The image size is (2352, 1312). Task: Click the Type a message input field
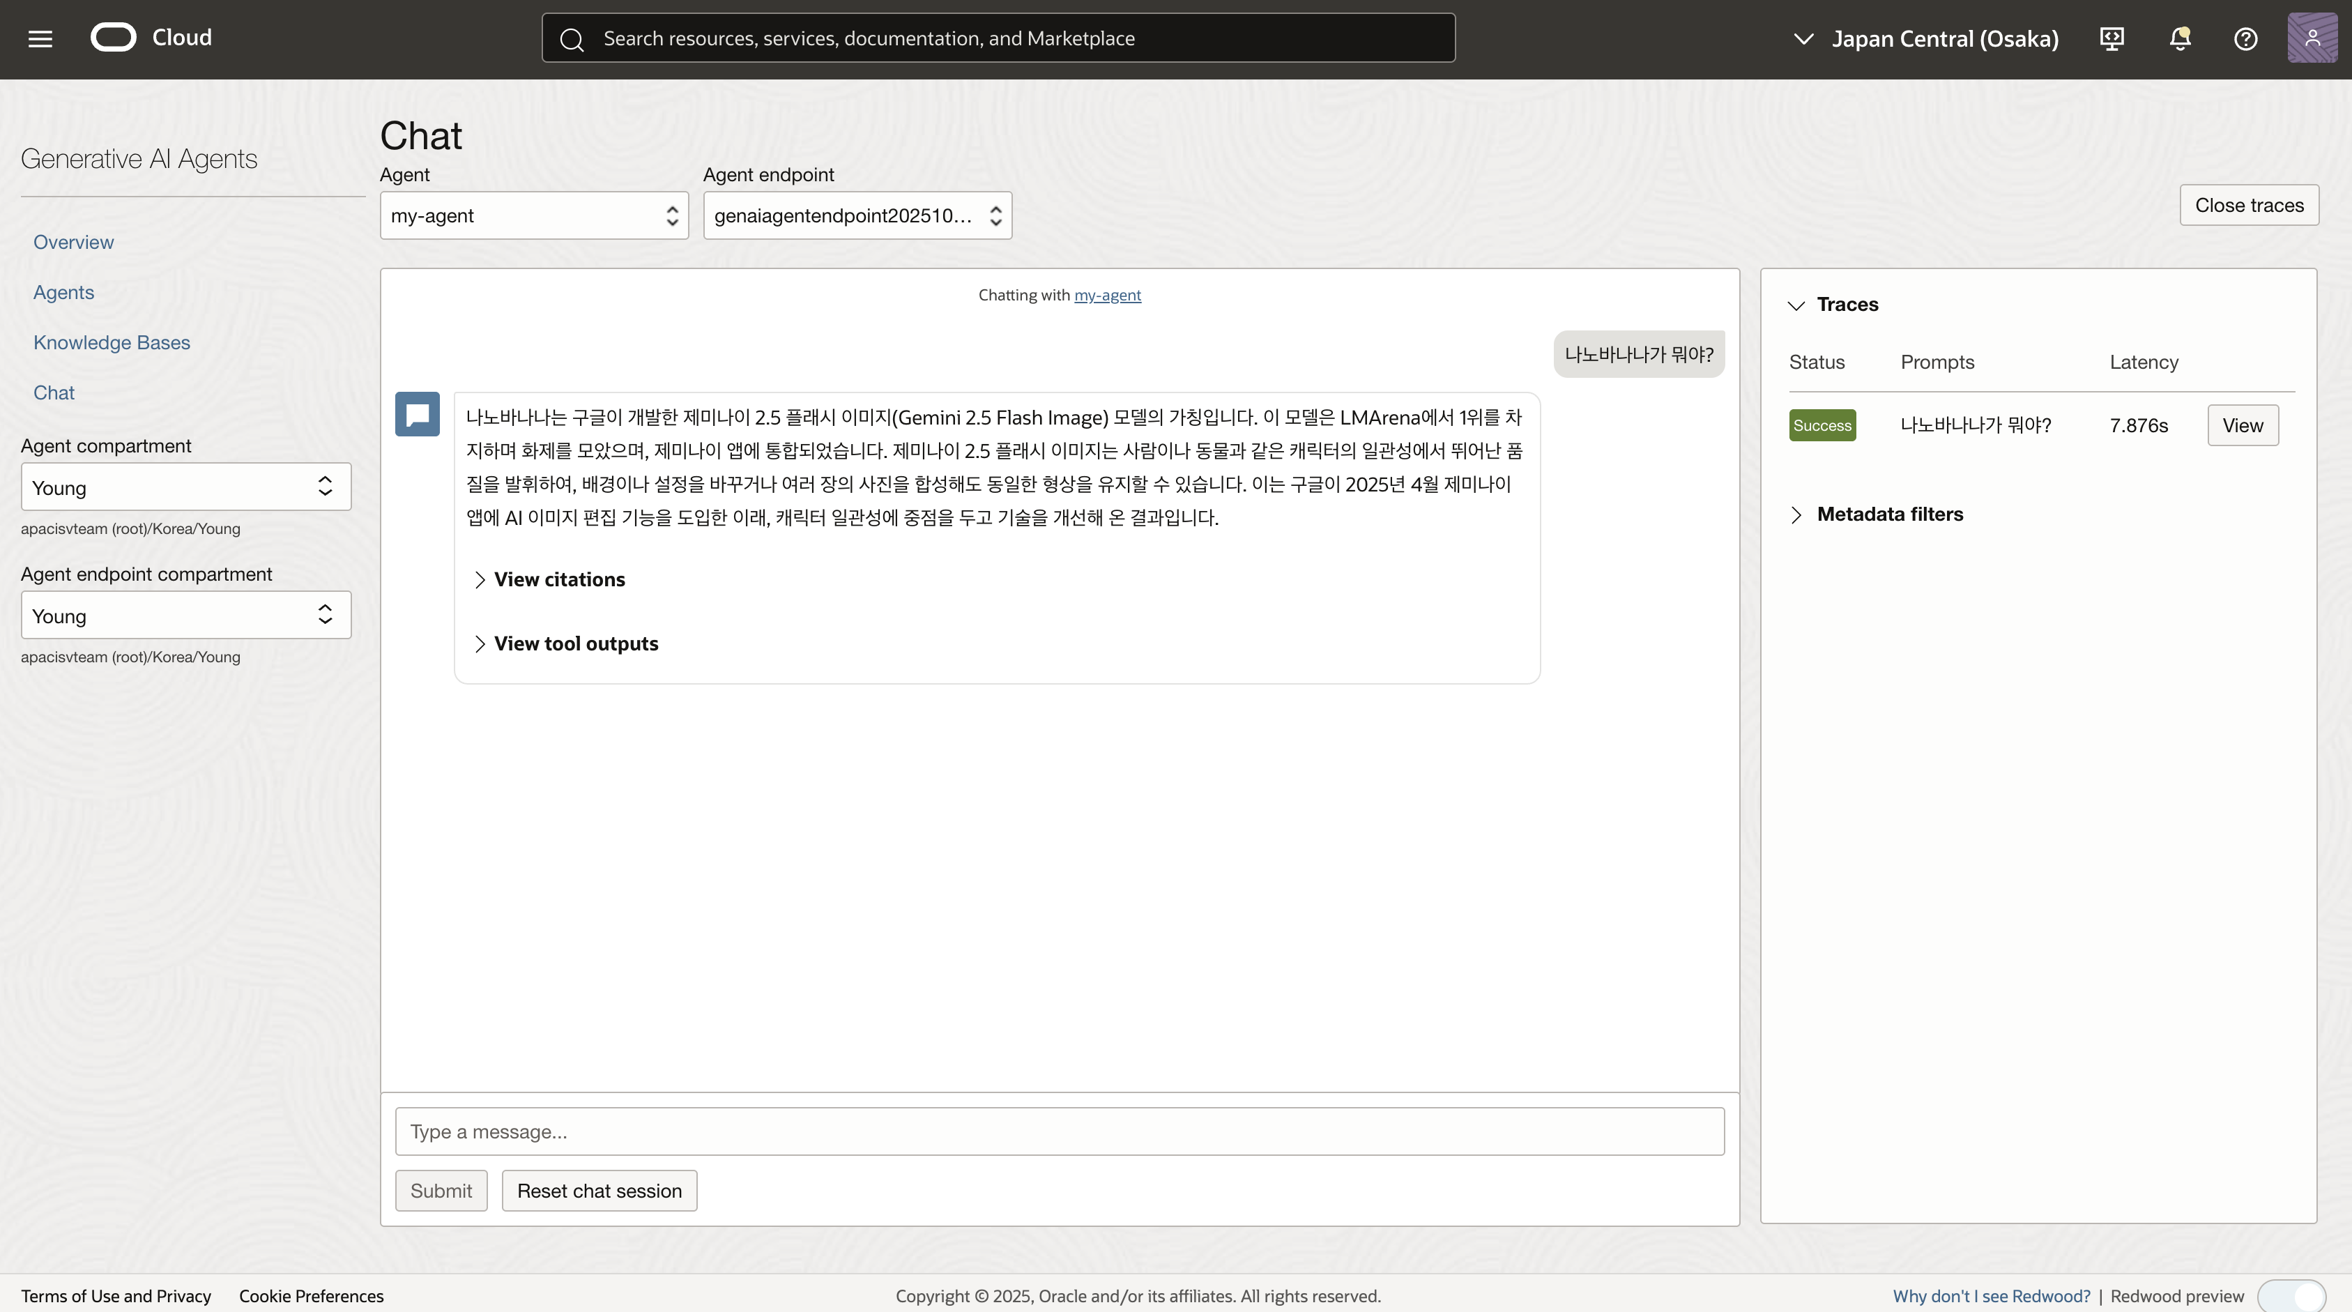1059,1131
